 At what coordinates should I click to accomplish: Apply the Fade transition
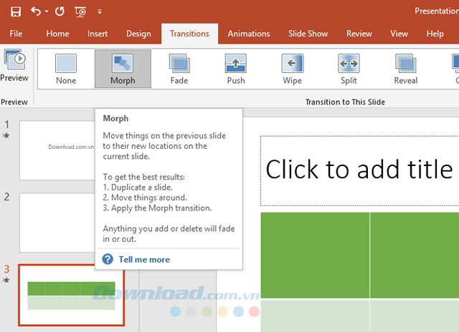[179, 69]
